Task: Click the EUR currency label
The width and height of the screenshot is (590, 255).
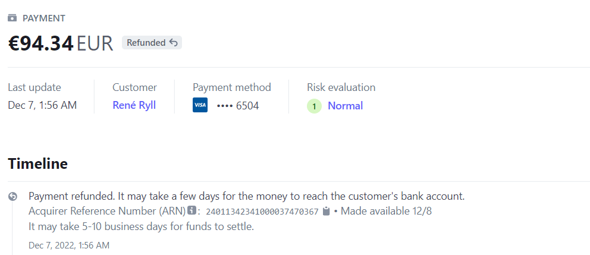Action: tap(95, 43)
